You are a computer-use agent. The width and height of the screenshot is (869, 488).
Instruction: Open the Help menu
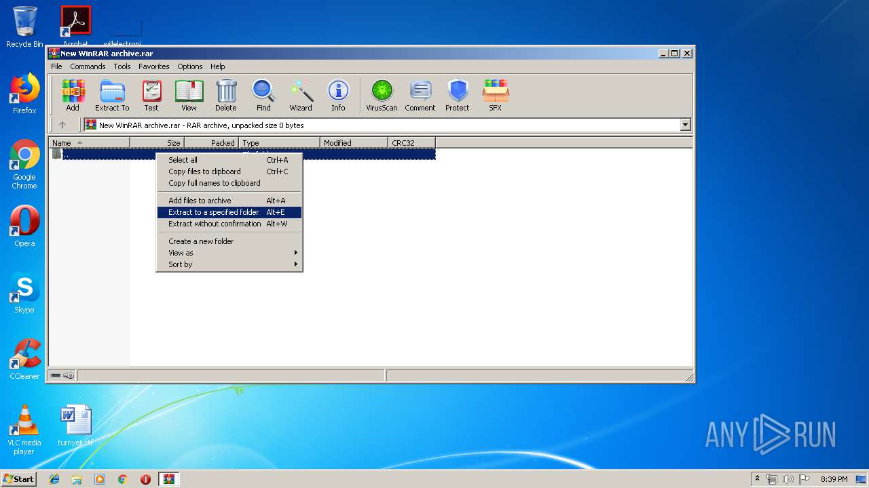(x=217, y=66)
